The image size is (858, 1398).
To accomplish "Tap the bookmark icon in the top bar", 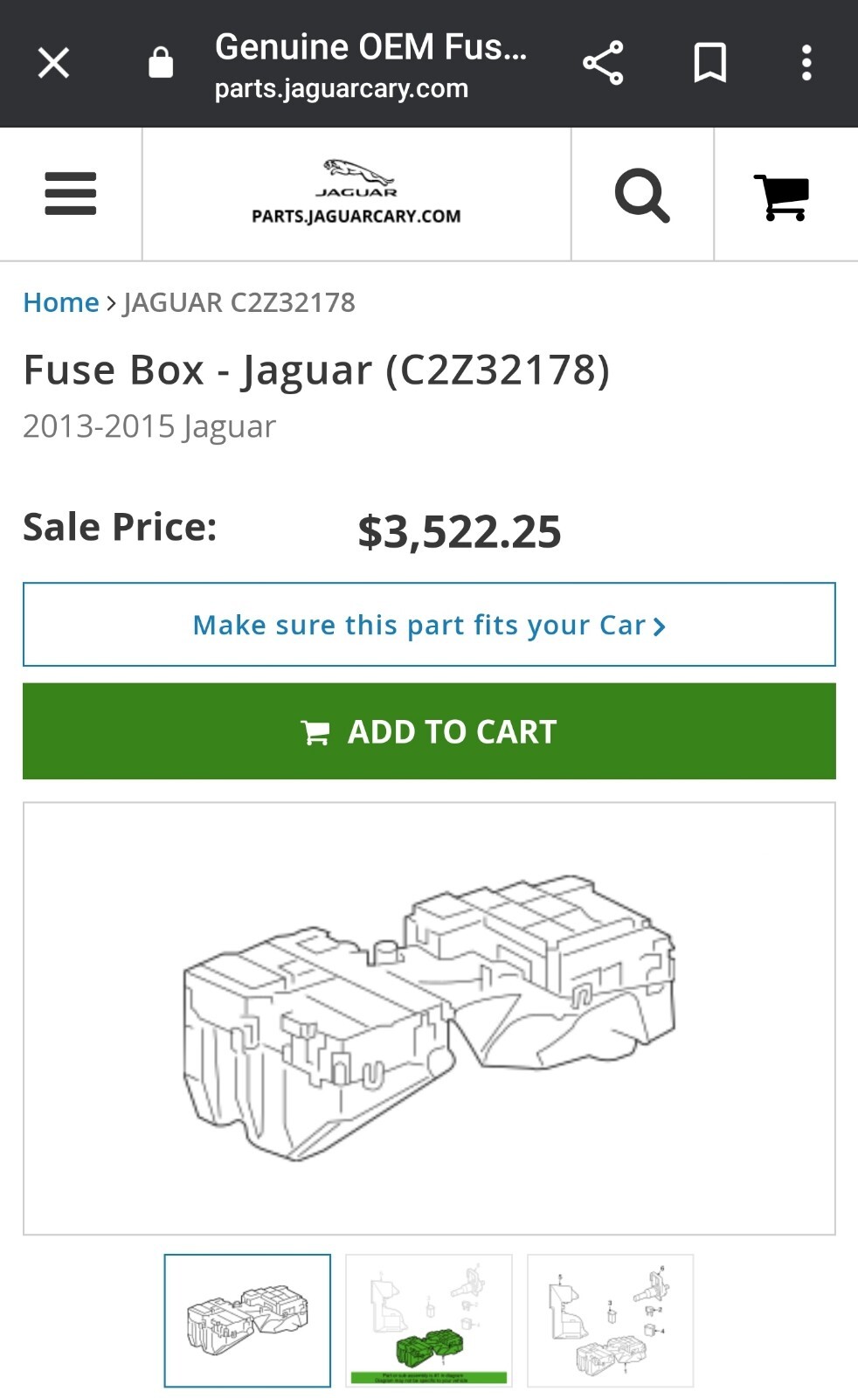I will [709, 62].
